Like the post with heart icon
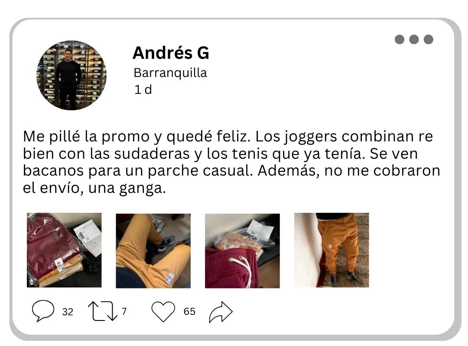 click(x=163, y=311)
